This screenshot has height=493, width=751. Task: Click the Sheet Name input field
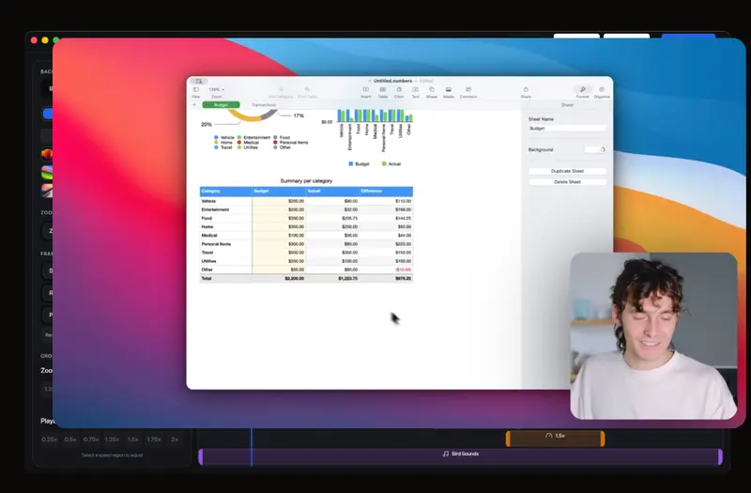click(567, 128)
